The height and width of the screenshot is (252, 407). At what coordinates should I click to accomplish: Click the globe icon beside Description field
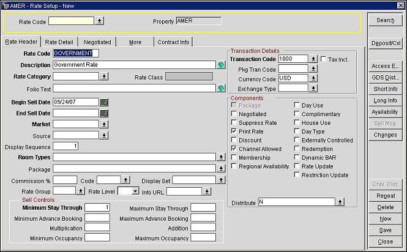[221, 65]
